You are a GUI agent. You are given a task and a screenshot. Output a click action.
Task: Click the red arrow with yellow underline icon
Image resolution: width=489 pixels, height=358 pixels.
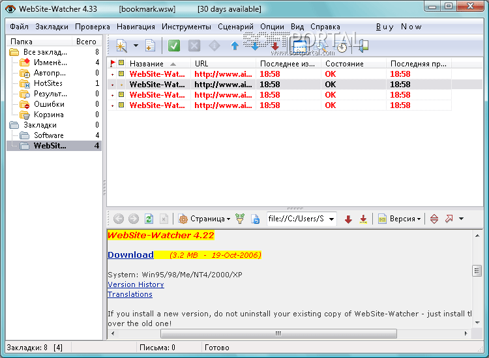pos(363,219)
